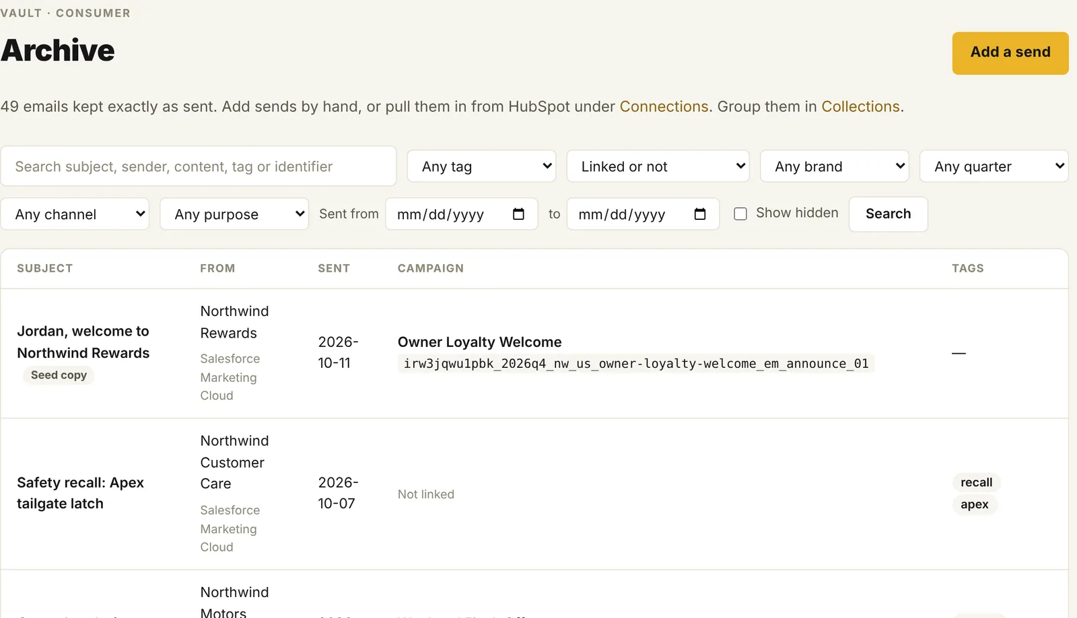Open the Linked or not dropdown
This screenshot has width=1077, height=618.
click(x=658, y=166)
